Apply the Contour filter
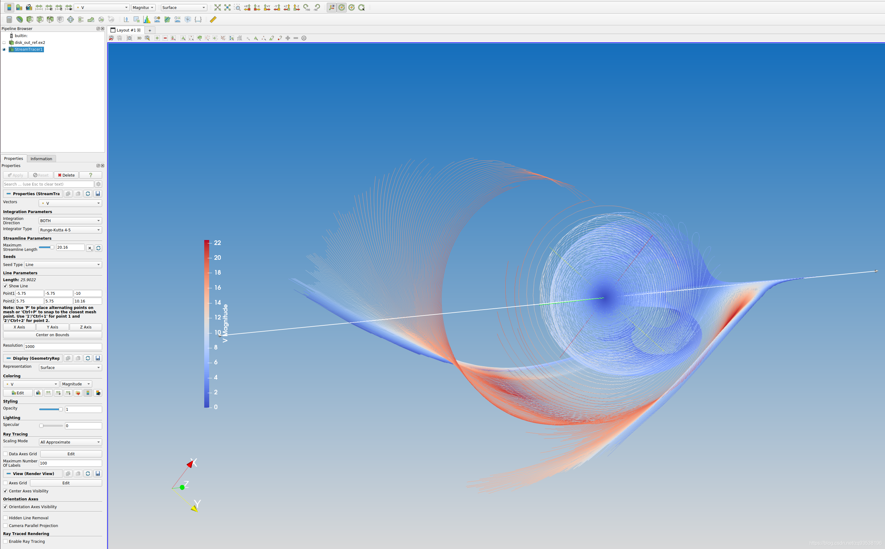The image size is (885, 549). [19, 20]
